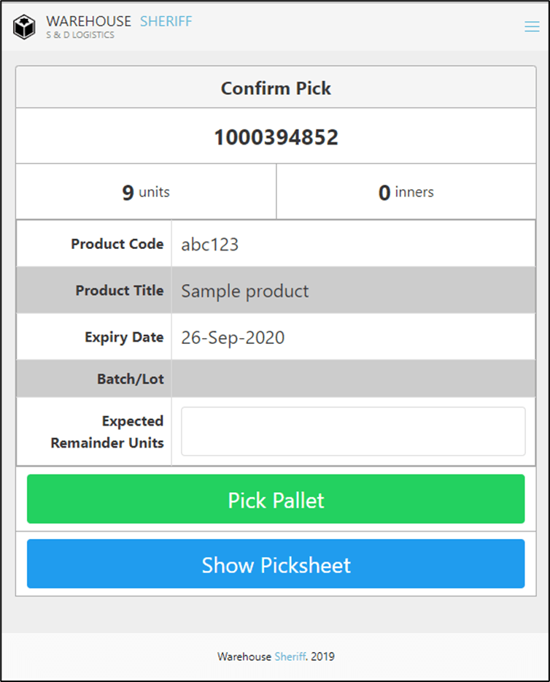Open the Sheriff link in footer

click(290, 656)
